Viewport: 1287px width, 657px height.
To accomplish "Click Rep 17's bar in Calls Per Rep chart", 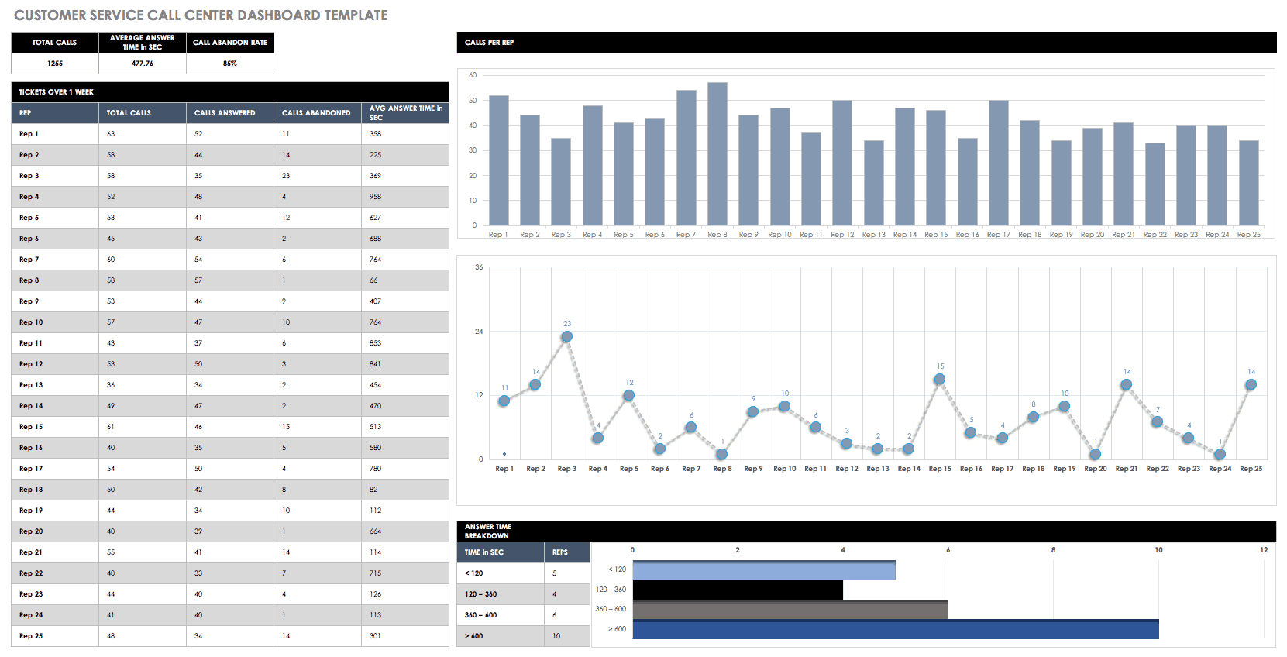I will tap(998, 163).
